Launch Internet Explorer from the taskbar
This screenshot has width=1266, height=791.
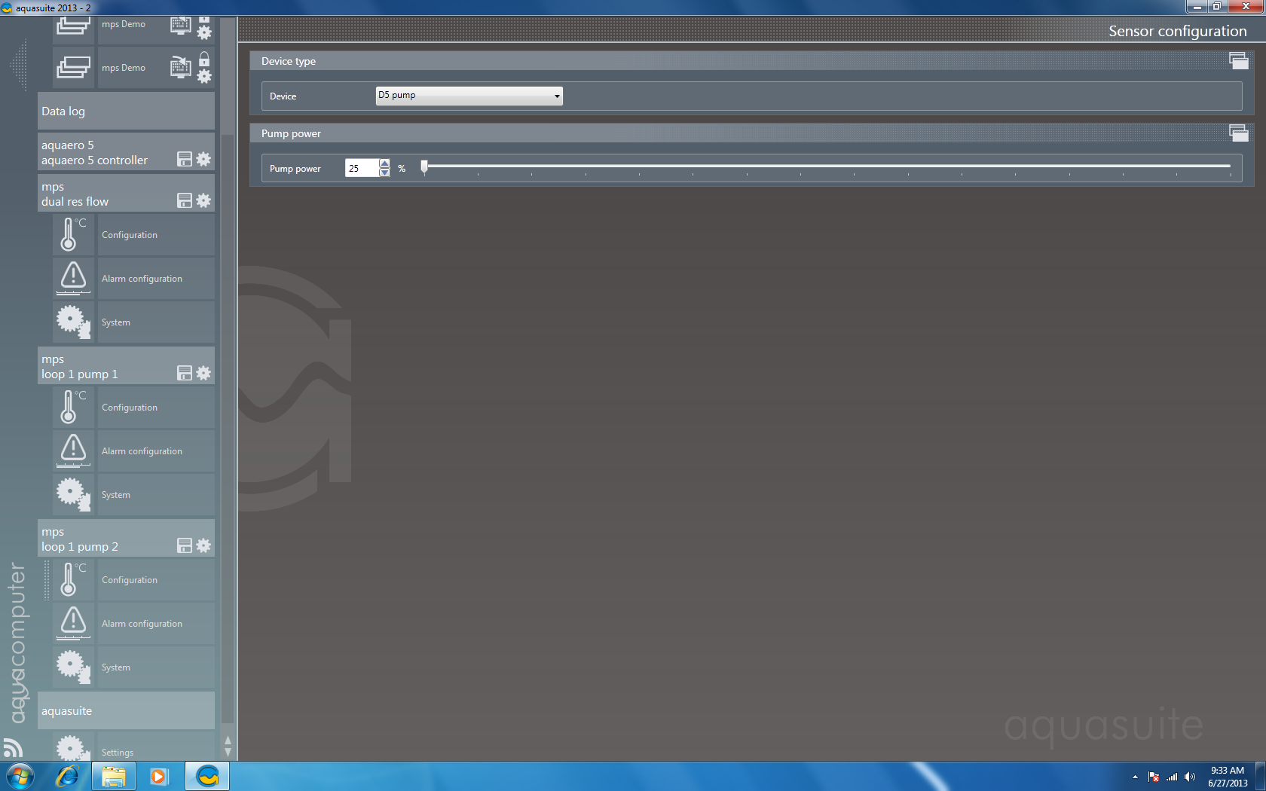(67, 777)
